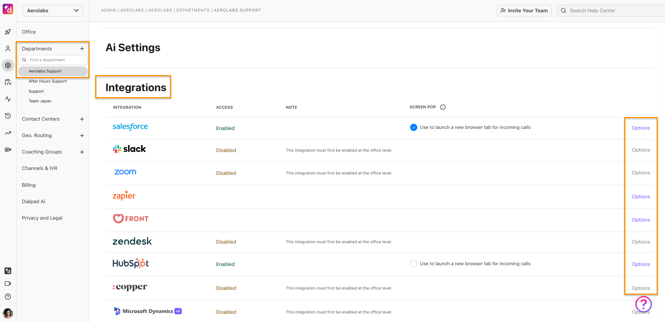This screenshot has height=322, width=665.
Task: Click the Screen Pop info icon
Action: [x=443, y=107]
